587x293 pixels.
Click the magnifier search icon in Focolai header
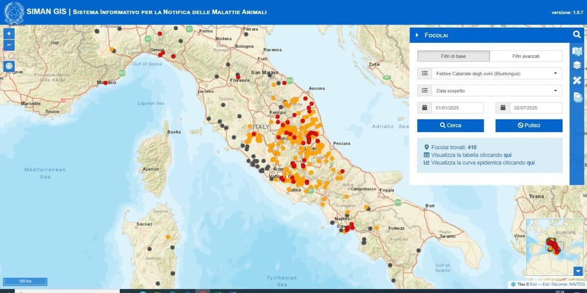[x=577, y=35]
